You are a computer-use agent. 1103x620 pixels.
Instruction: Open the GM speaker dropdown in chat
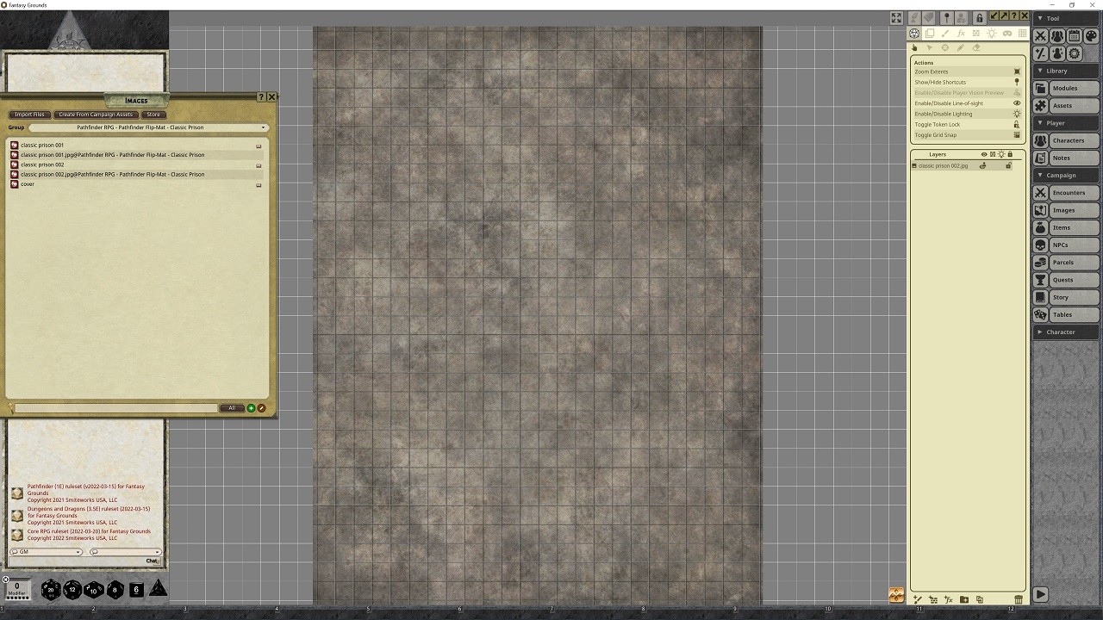tap(47, 552)
